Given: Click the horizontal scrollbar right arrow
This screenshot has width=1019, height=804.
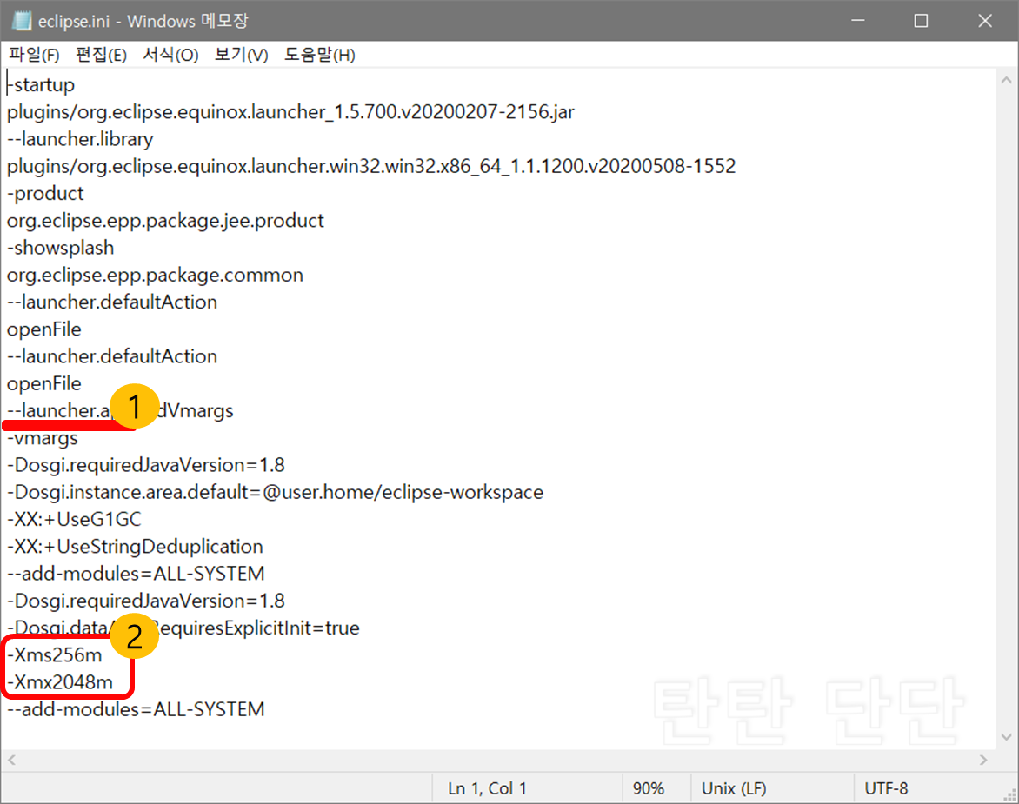Looking at the screenshot, I should (983, 759).
